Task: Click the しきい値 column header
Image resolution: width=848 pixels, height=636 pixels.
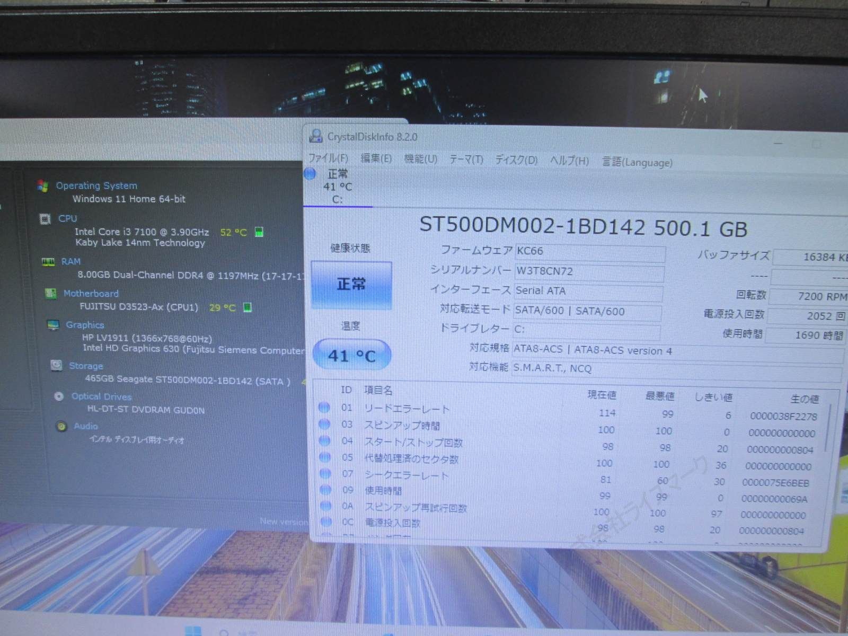Action: point(714,397)
